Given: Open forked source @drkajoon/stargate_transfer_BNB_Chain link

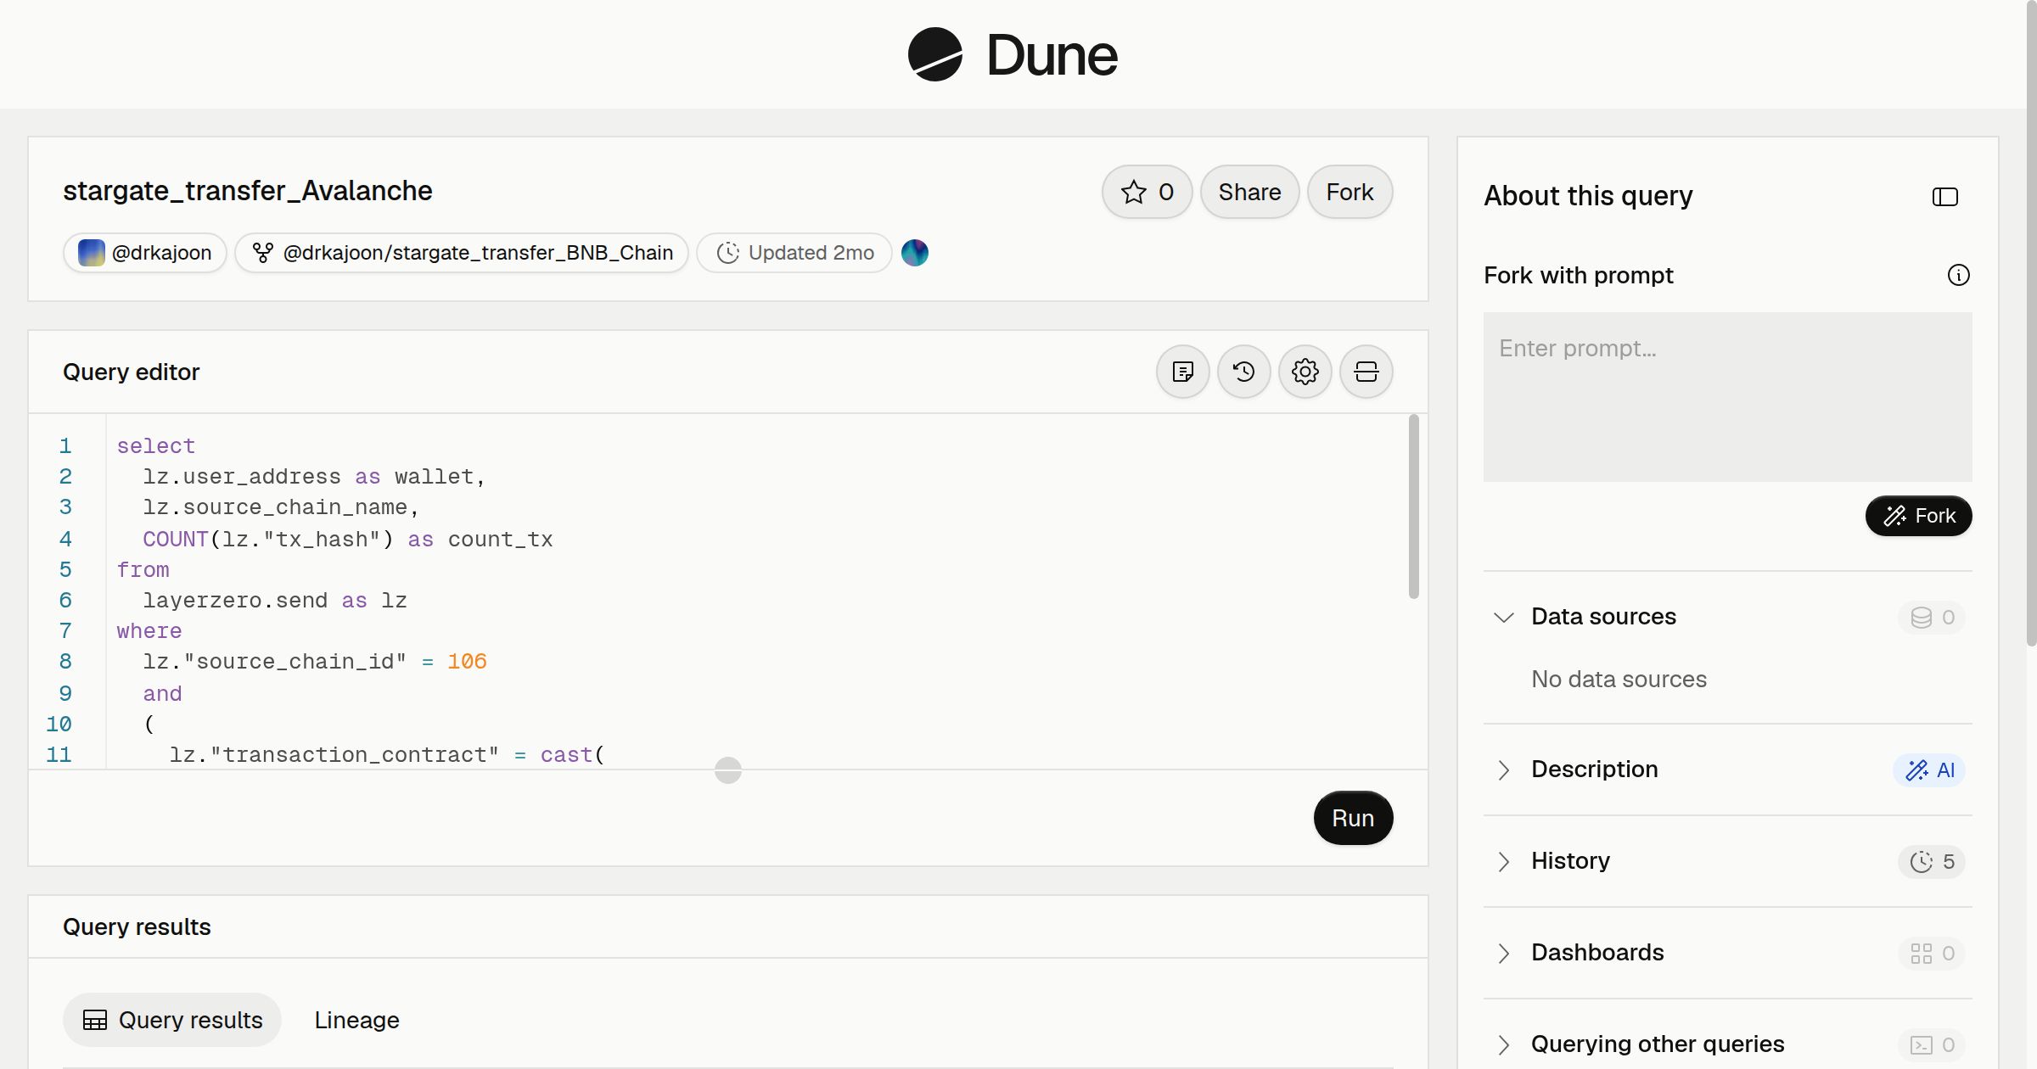Looking at the screenshot, I should click(x=462, y=253).
